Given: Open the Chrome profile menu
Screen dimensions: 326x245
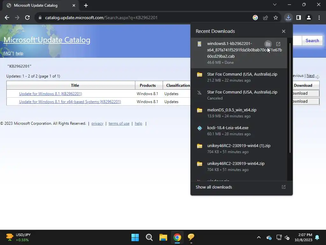Looking at the screenshot, I should pyautogui.click(x=309, y=18).
